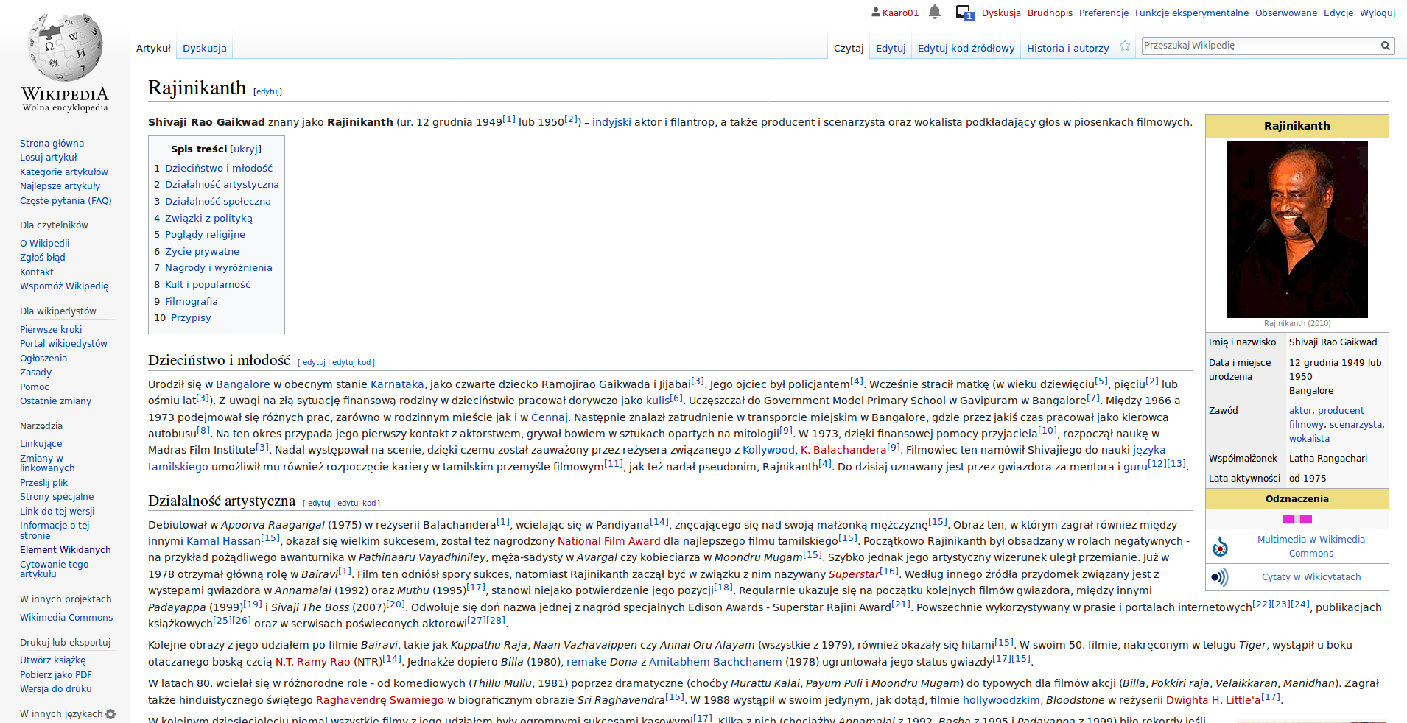Open the aktor link in infobox
Viewport: 1407px width, 723px height.
[x=1300, y=411]
